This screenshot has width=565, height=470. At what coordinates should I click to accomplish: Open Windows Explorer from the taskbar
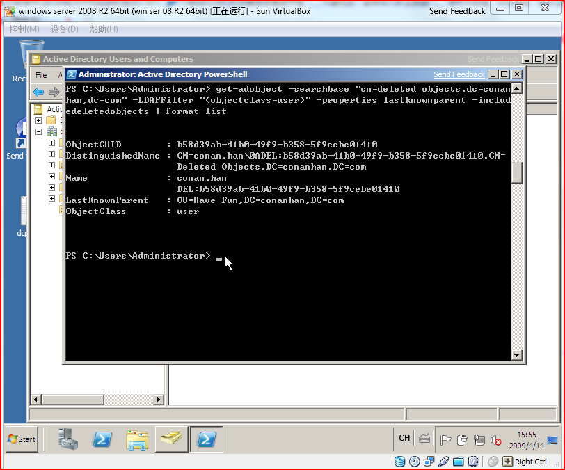(137, 439)
